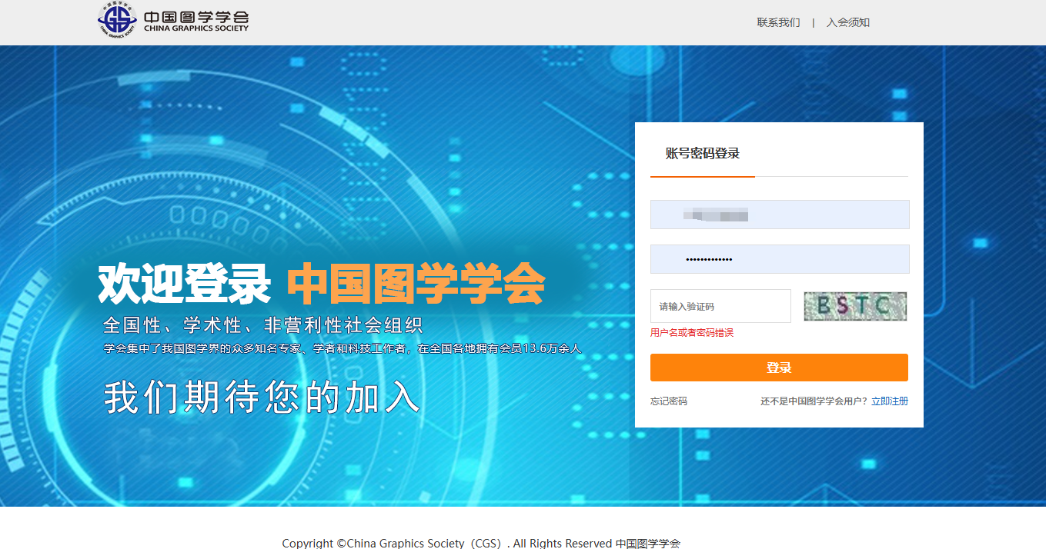Submit with the orange 登录 button

point(779,368)
